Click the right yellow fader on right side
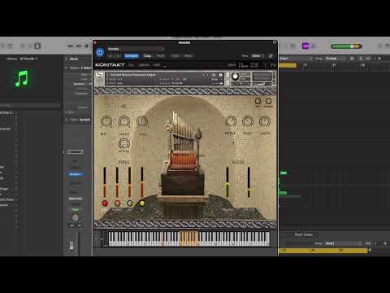This screenshot has width=390, height=293. (249, 182)
